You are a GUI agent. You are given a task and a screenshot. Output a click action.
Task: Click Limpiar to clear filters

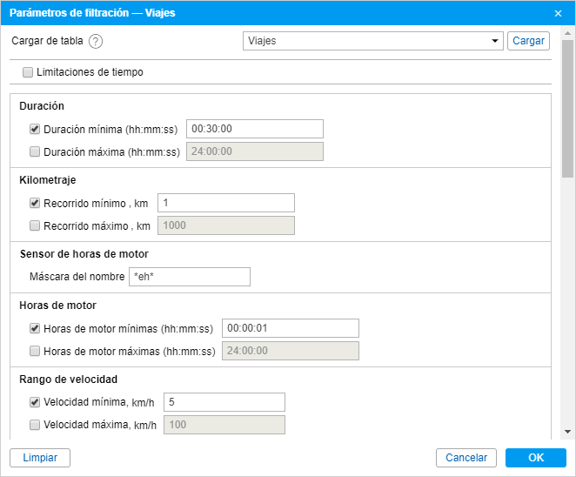point(40,458)
